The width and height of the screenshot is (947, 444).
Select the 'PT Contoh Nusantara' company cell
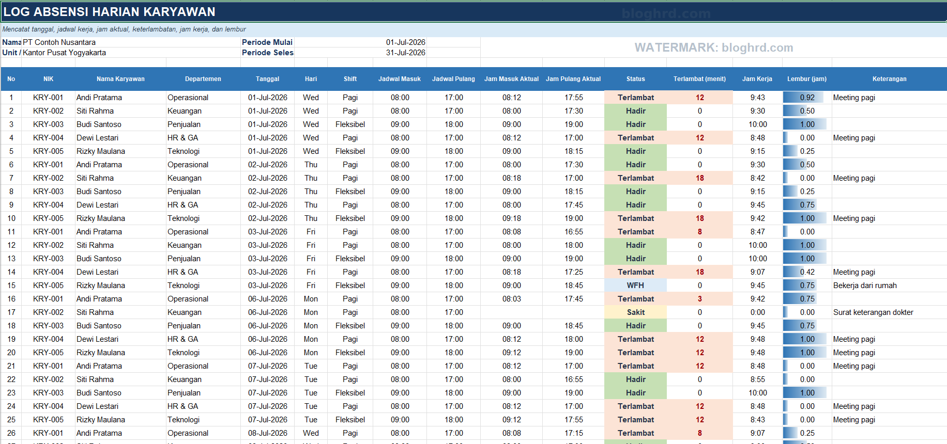coord(131,42)
